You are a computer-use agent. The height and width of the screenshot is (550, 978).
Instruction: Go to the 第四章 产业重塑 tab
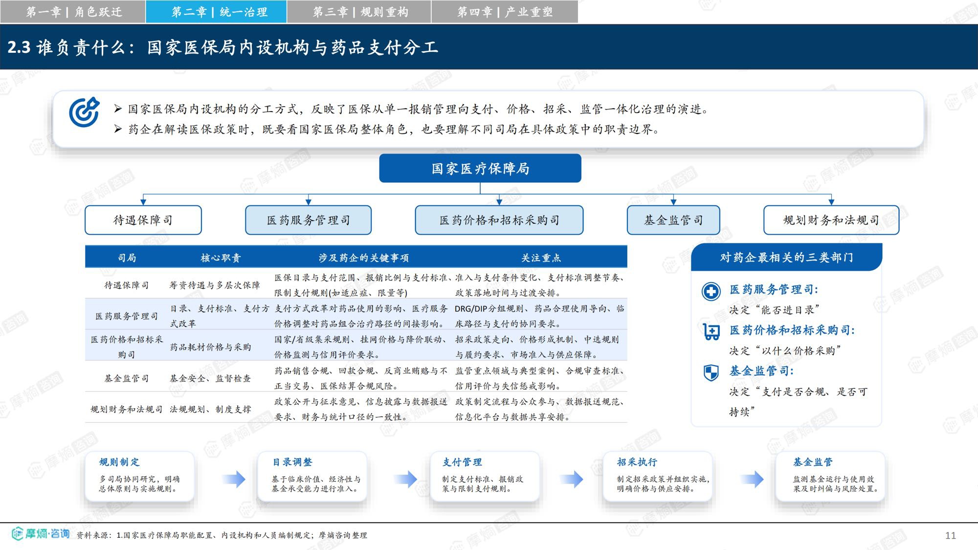point(504,12)
